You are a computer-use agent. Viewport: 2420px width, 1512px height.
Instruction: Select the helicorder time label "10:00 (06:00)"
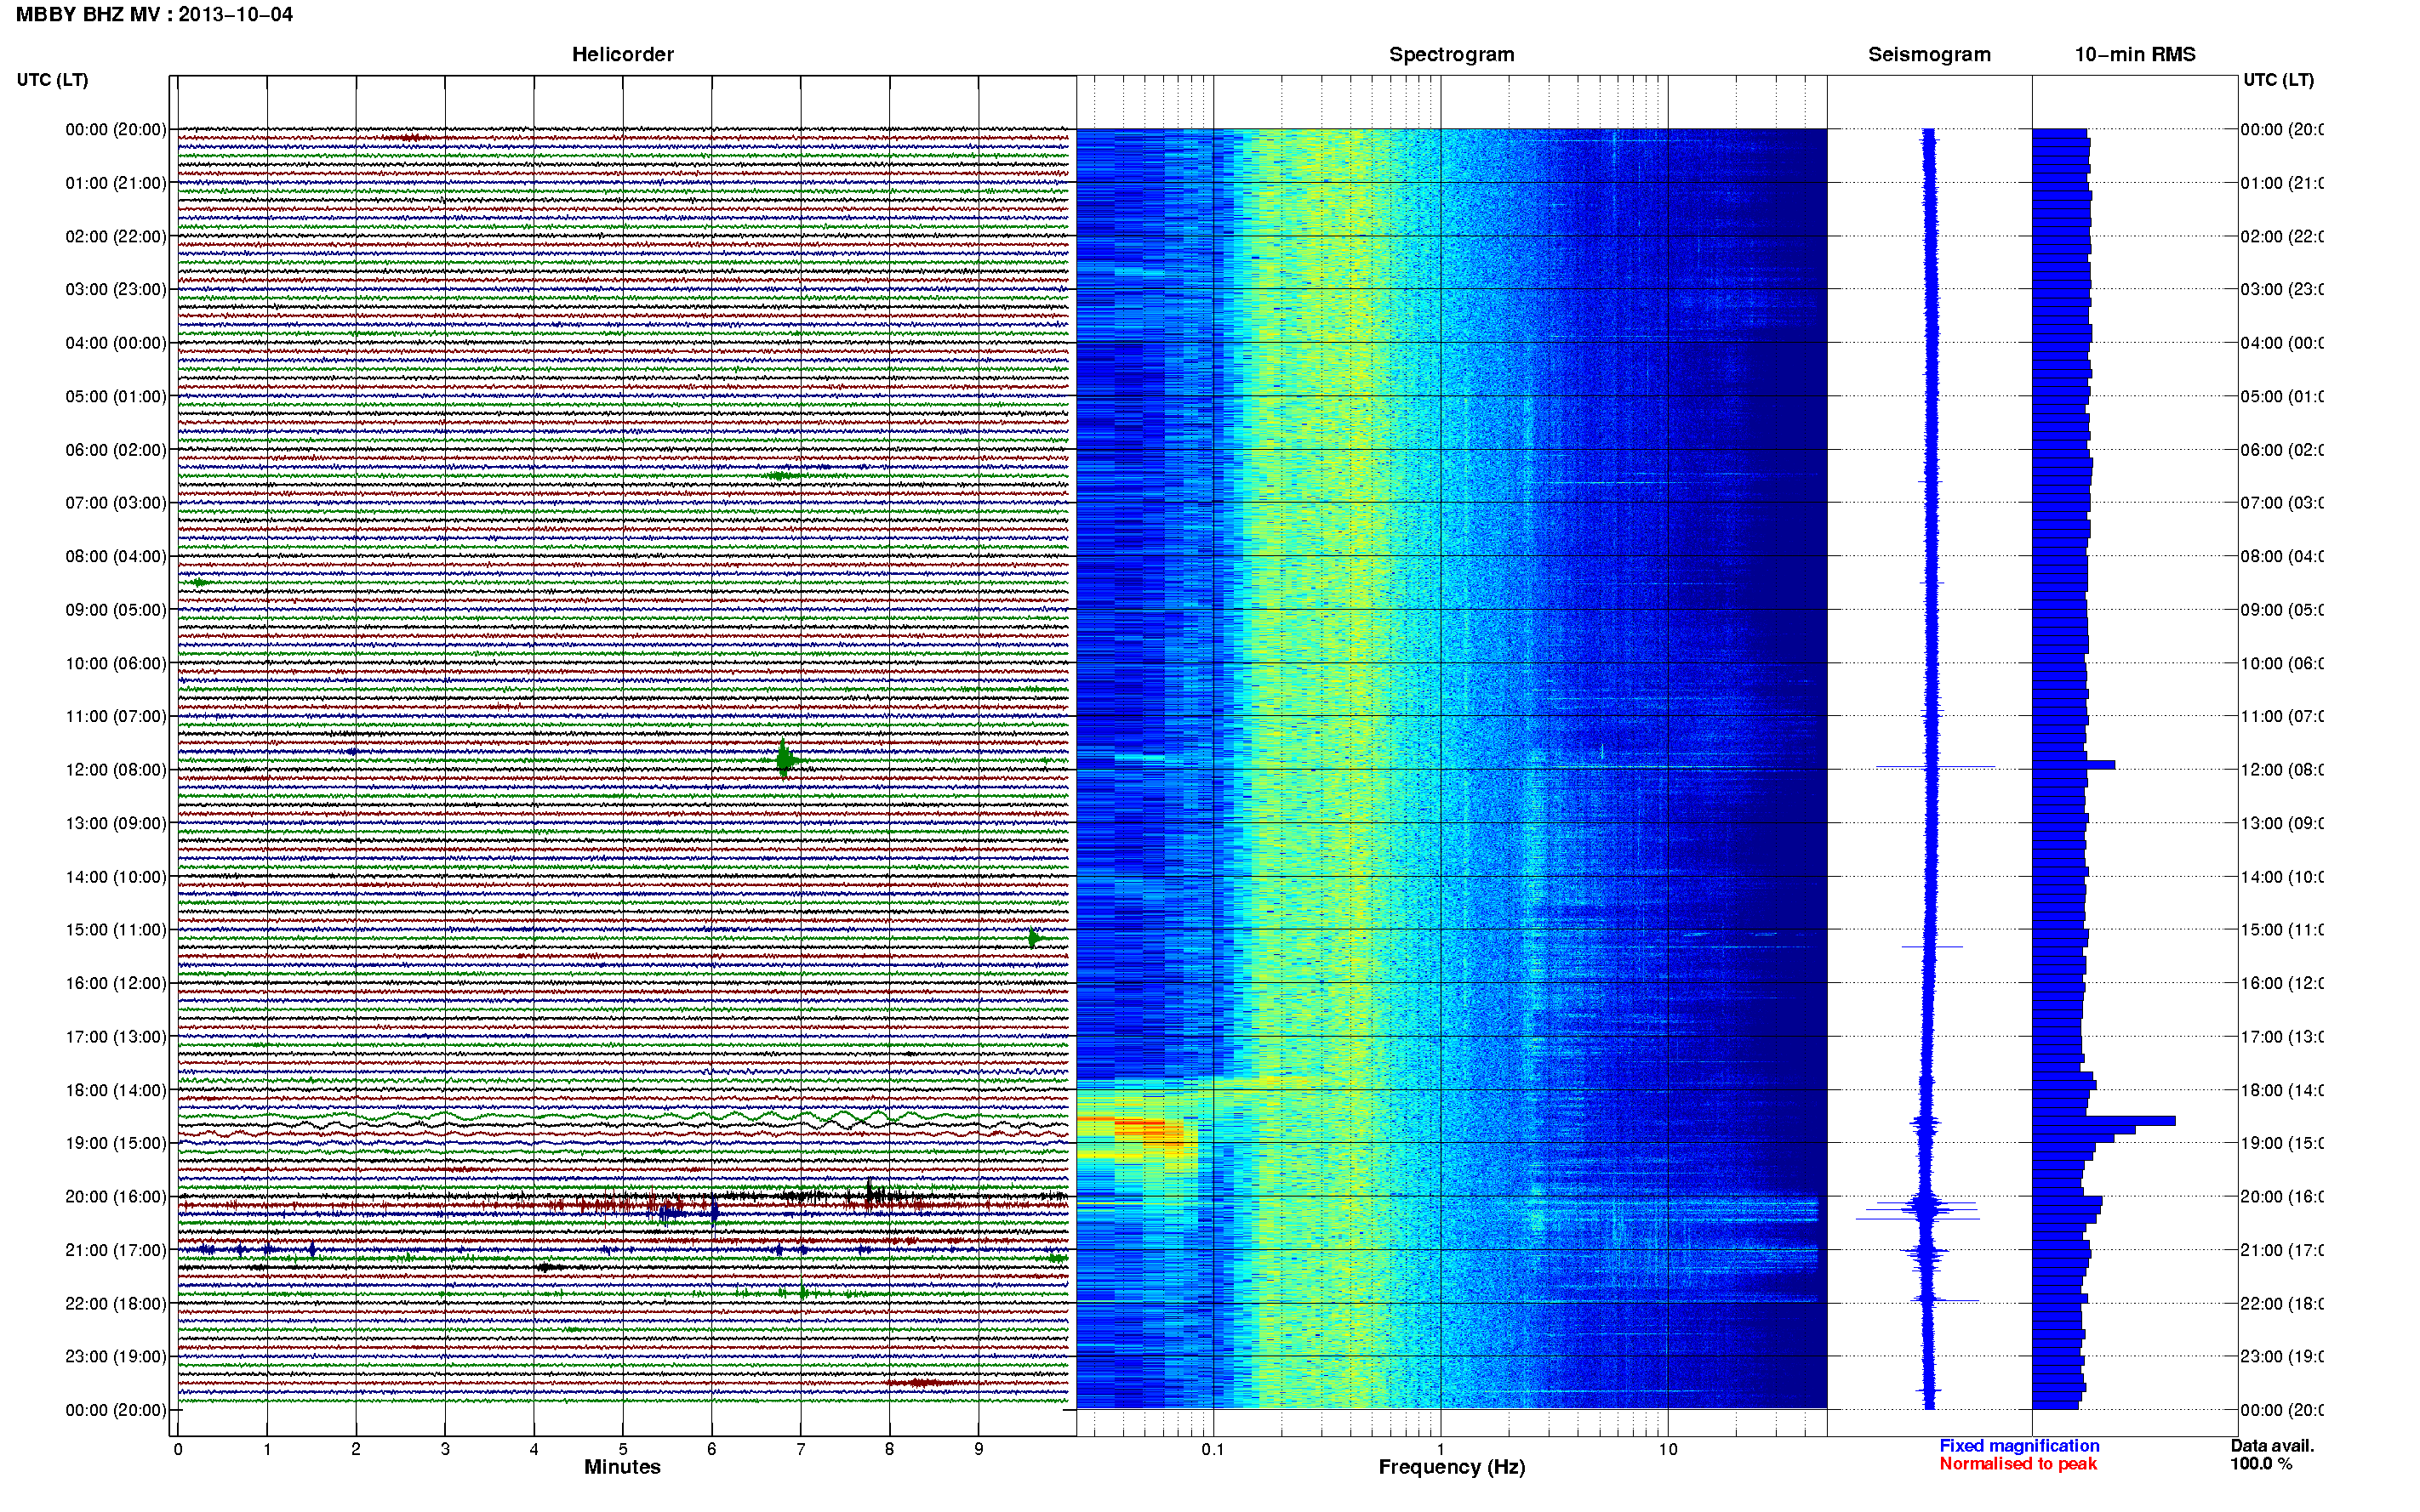point(116,663)
